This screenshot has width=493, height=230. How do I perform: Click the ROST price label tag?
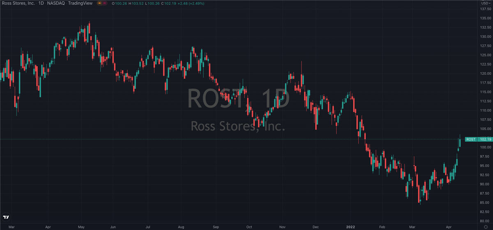pos(471,140)
